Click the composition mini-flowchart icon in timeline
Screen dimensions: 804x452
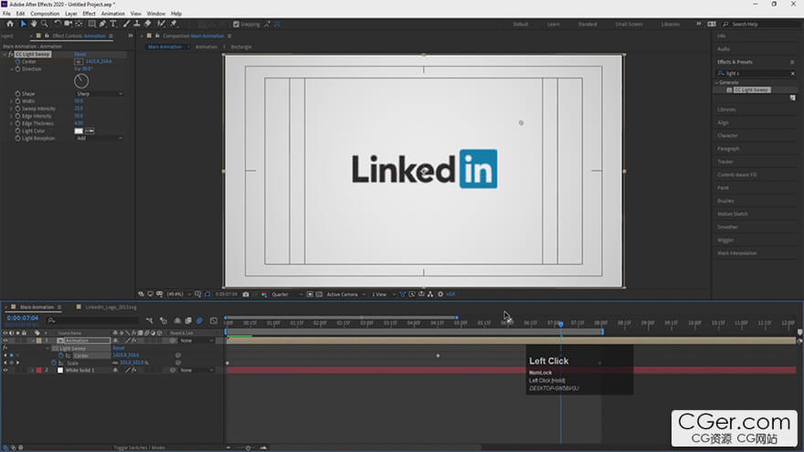tap(149, 321)
